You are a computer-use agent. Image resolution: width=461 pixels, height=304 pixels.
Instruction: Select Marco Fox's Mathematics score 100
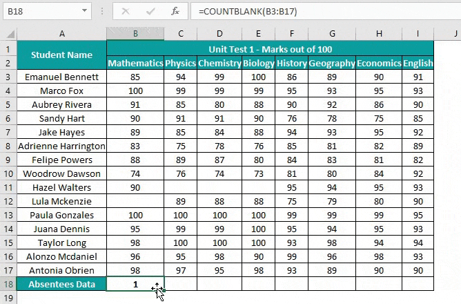(135, 91)
